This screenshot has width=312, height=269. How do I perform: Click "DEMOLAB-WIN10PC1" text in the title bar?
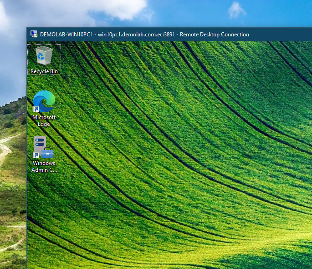(x=67, y=35)
